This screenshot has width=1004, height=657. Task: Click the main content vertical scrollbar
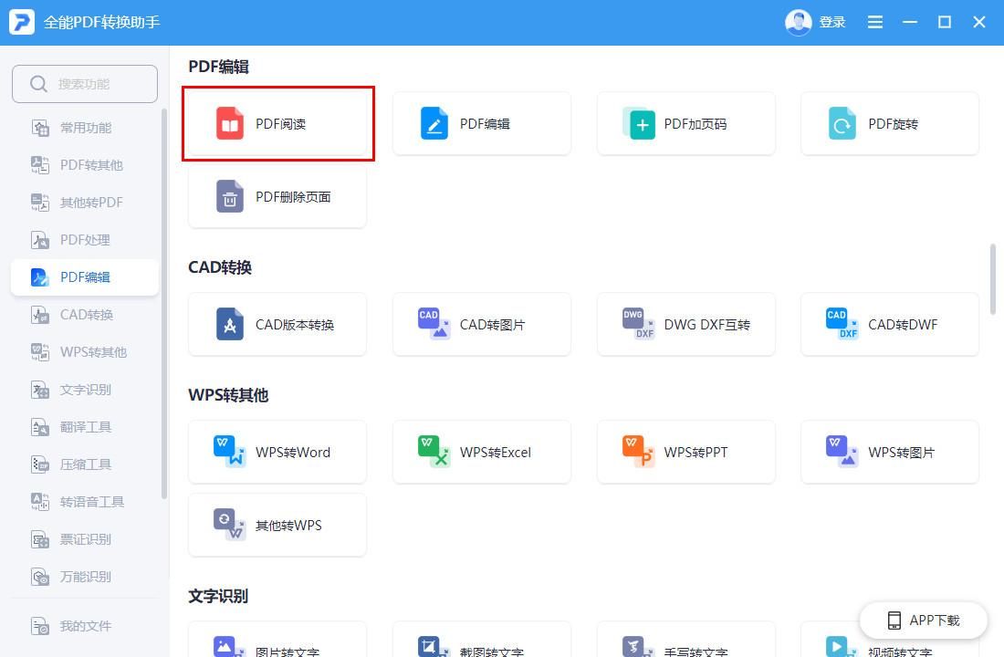992,279
